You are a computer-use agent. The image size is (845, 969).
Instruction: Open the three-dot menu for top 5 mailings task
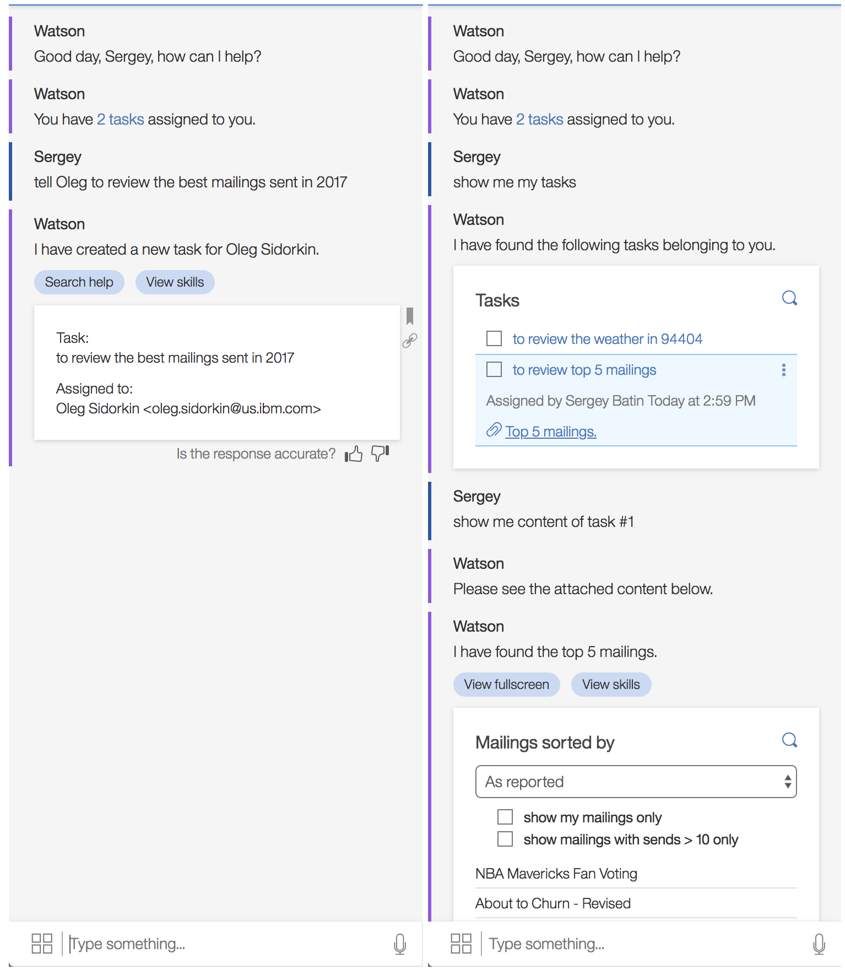783,370
